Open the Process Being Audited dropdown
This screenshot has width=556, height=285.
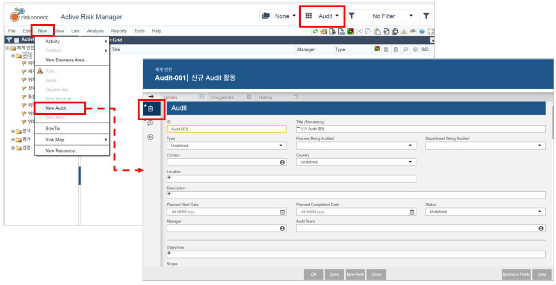(356, 146)
